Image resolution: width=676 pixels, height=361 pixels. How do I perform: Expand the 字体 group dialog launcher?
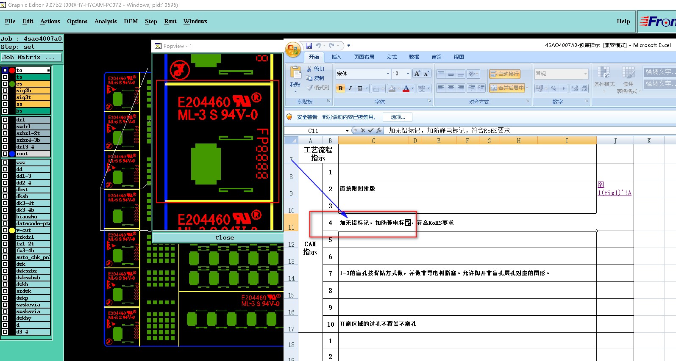[x=429, y=101]
